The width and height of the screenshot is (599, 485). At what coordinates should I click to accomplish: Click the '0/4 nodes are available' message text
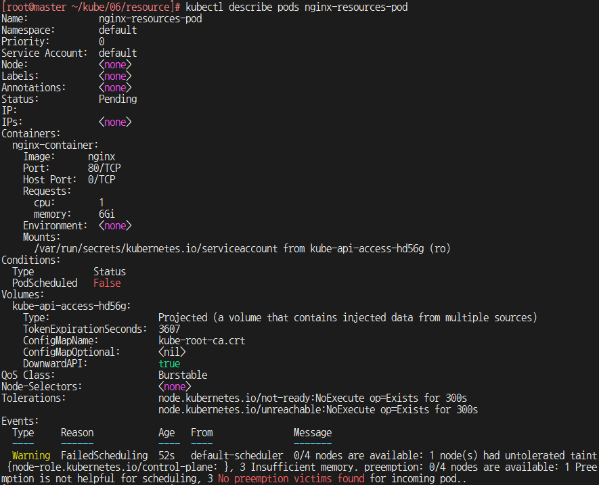[358, 456]
